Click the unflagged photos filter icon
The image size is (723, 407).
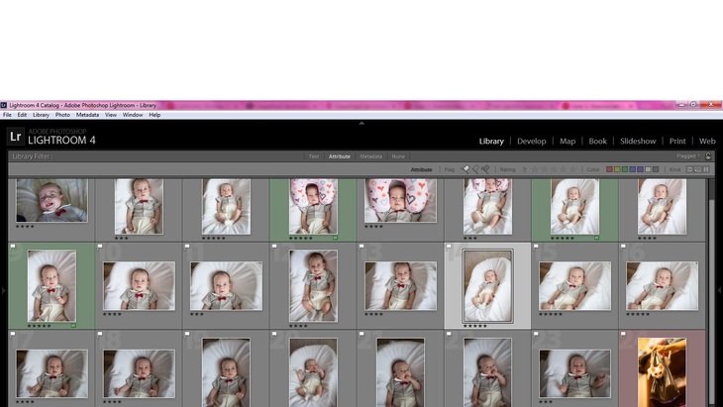tap(475, 169)
